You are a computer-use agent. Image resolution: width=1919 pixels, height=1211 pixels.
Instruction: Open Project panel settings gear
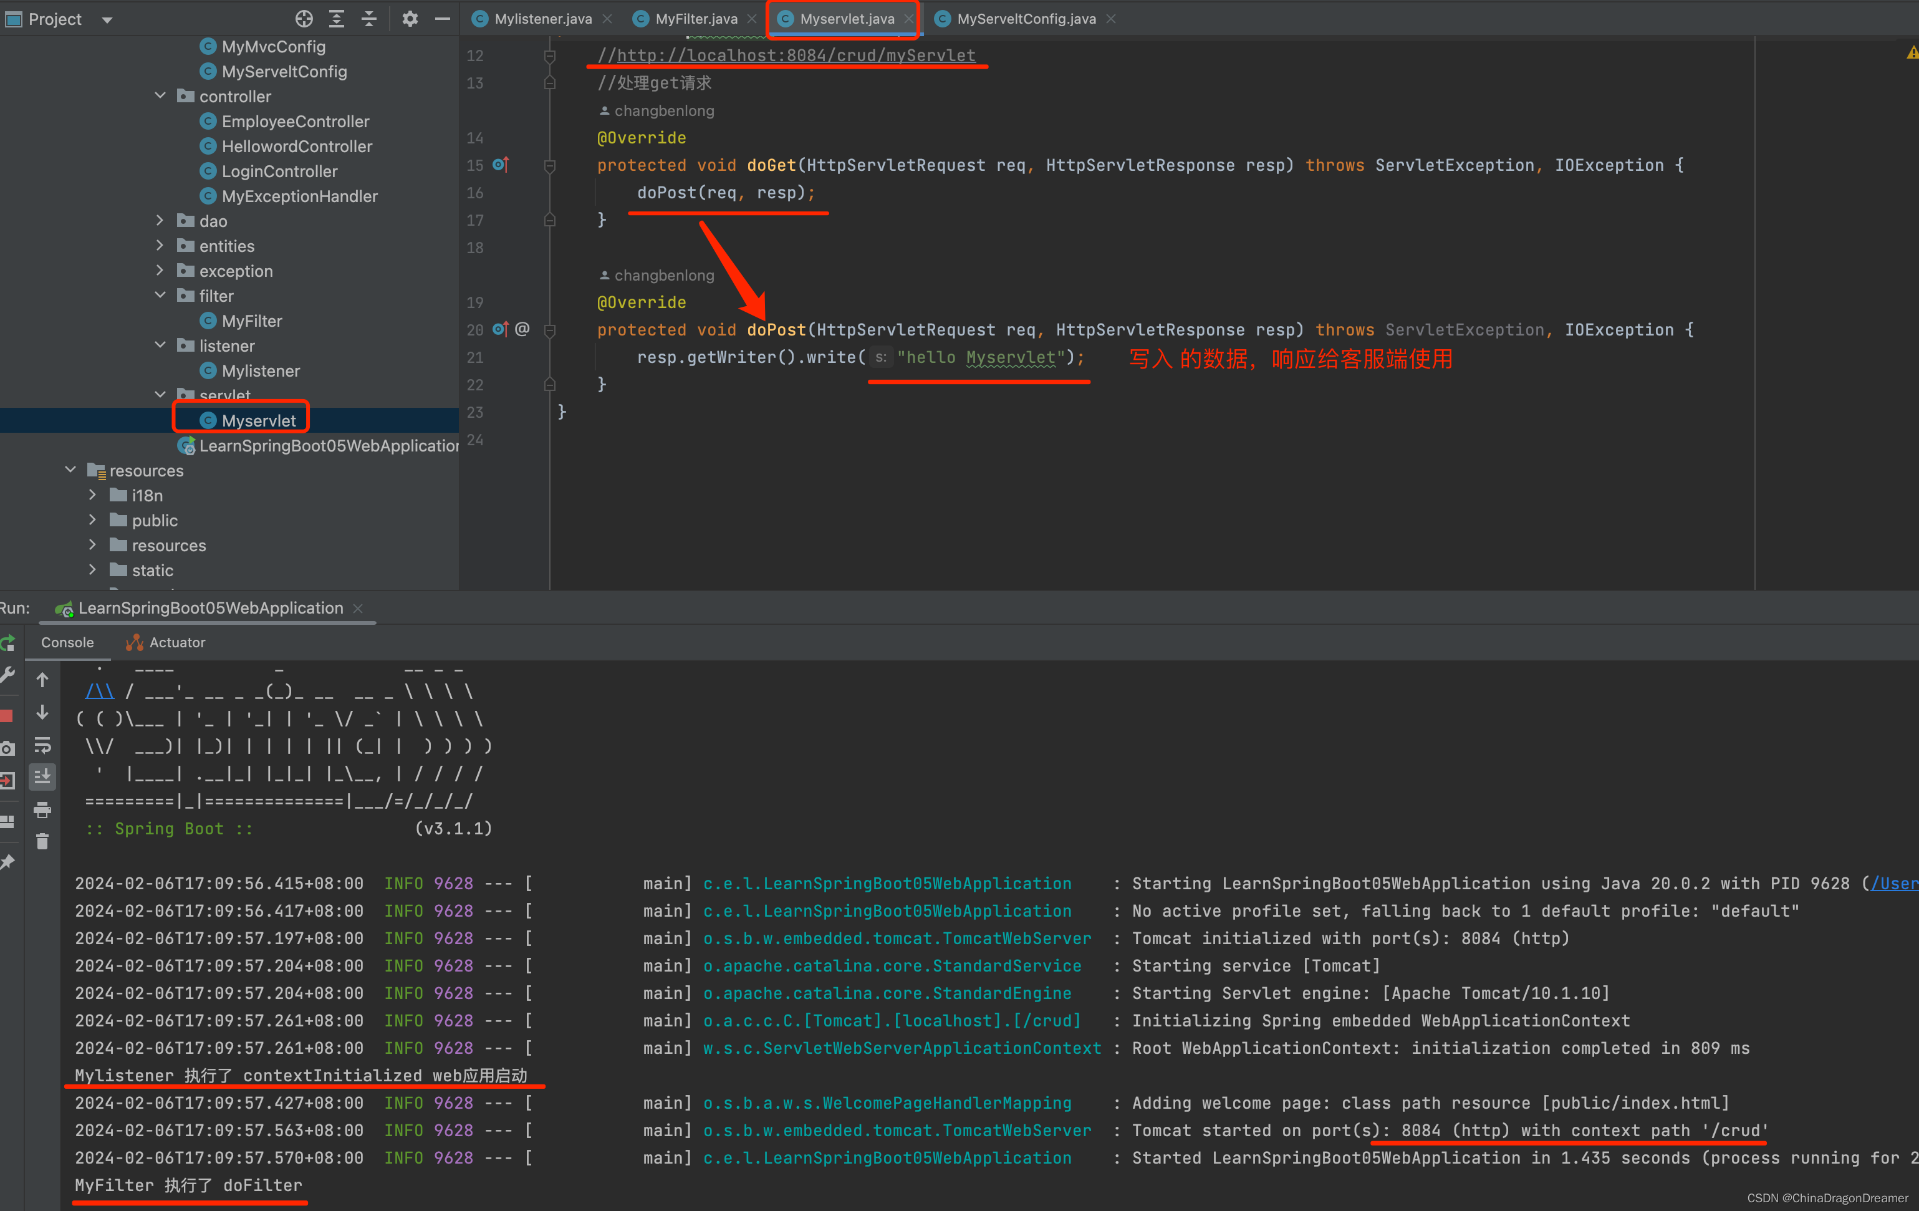(410, 19)
